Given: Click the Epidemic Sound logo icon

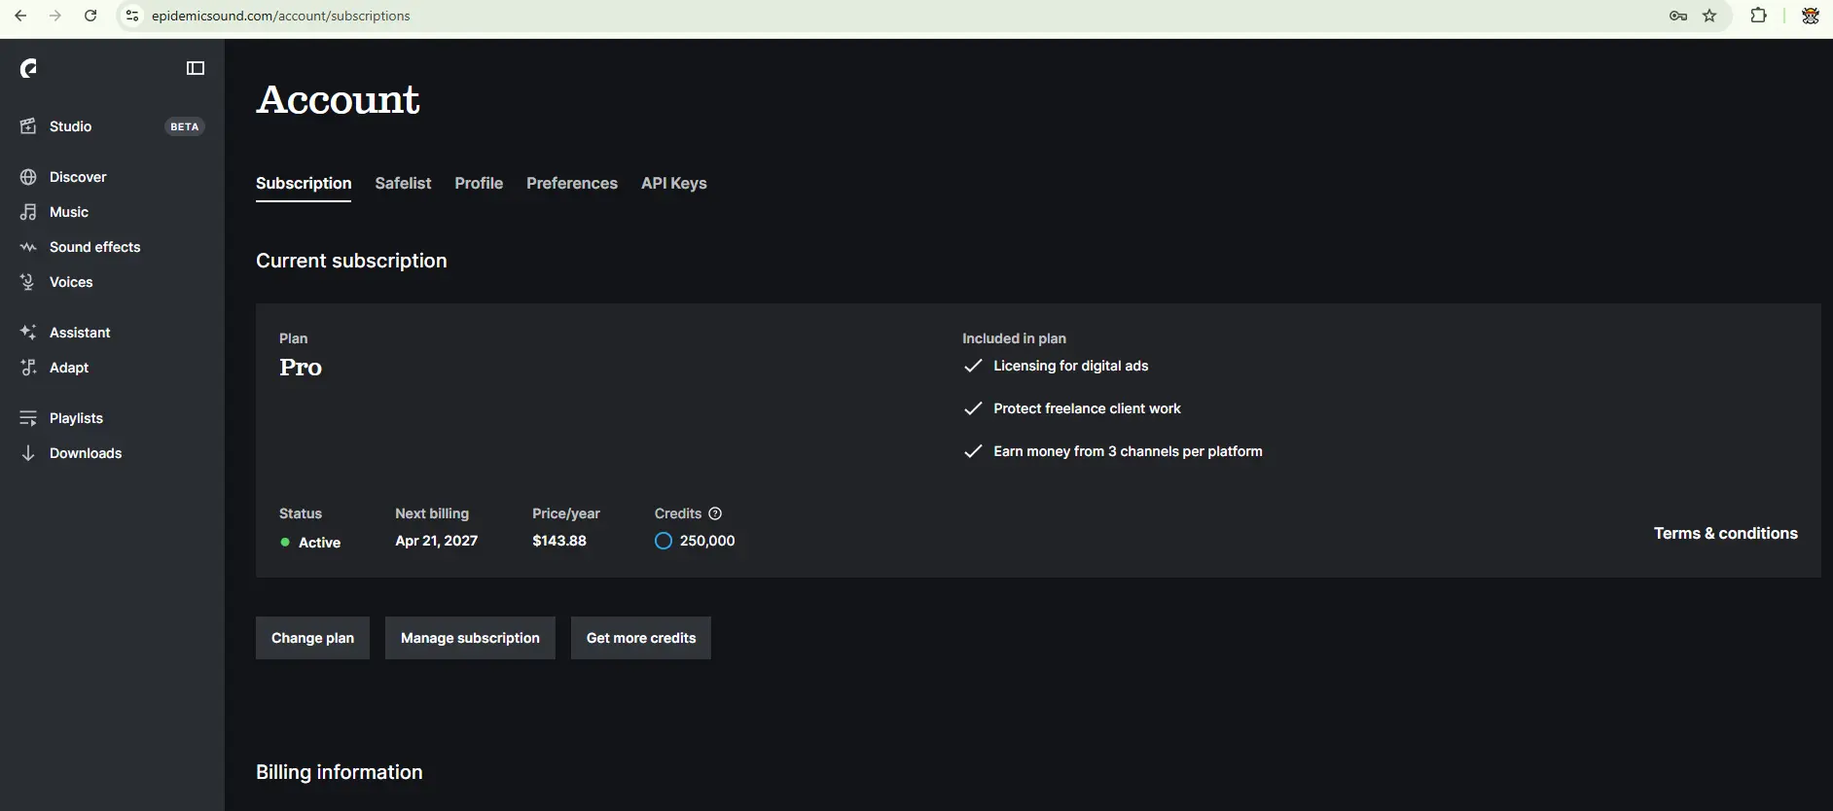Looking at the screenshot, I should pos(29,68).
